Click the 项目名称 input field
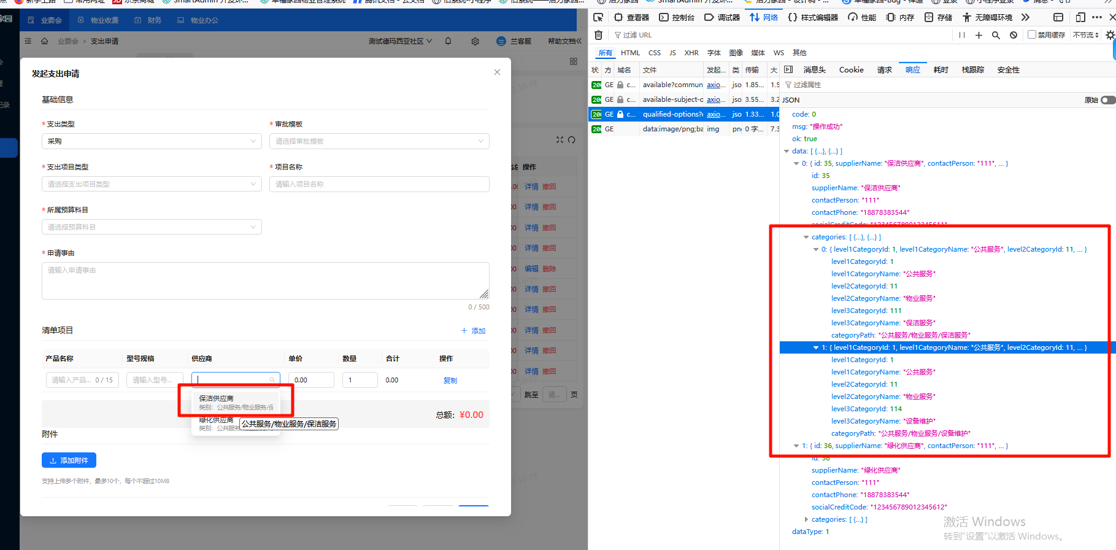Image resolution: width=1116 pixels, height=550 pixels. coord(379,184)
